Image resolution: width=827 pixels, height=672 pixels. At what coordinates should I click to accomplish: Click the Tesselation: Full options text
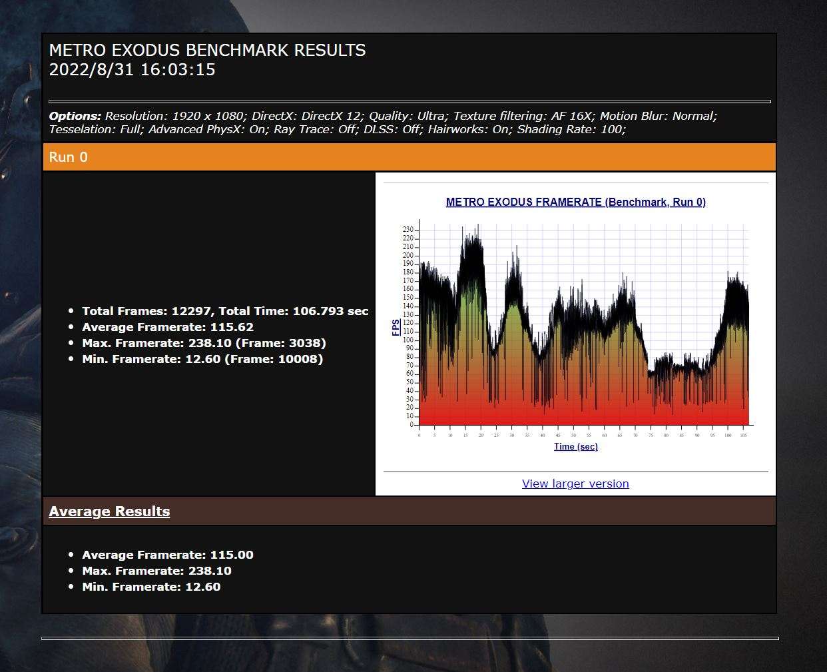(95, 129)
